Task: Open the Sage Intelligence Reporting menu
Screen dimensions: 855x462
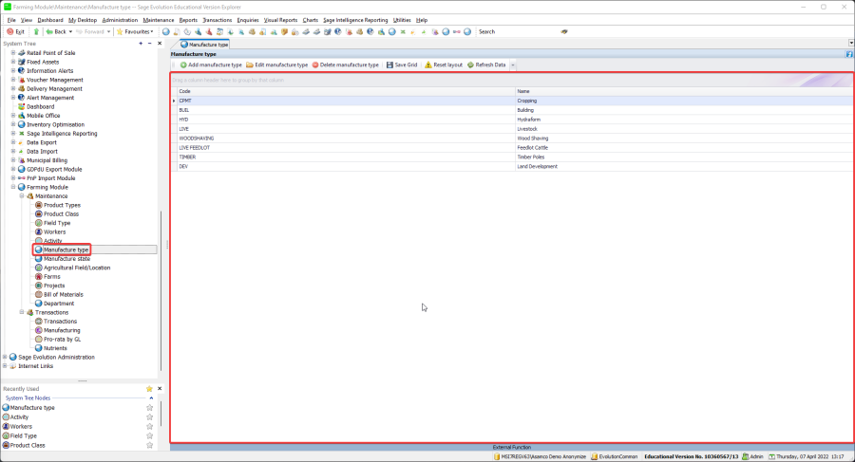Action: click(354, 19)
